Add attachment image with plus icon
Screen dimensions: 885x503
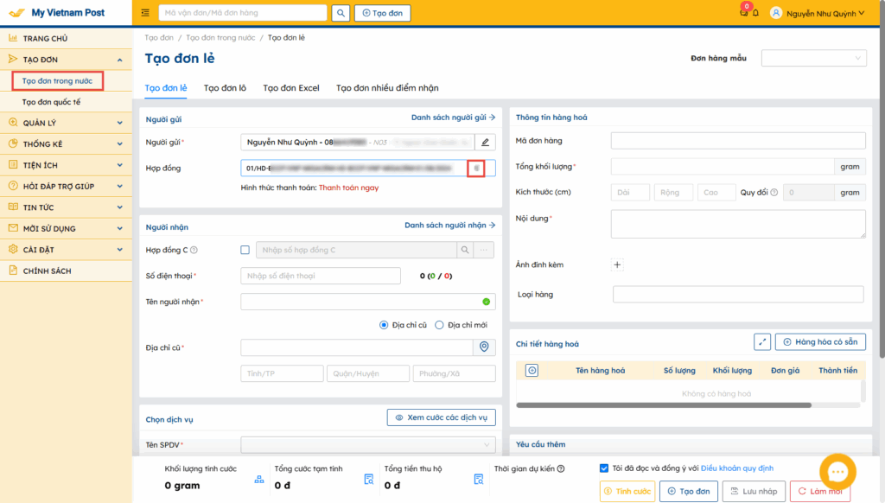coord(617,264)
